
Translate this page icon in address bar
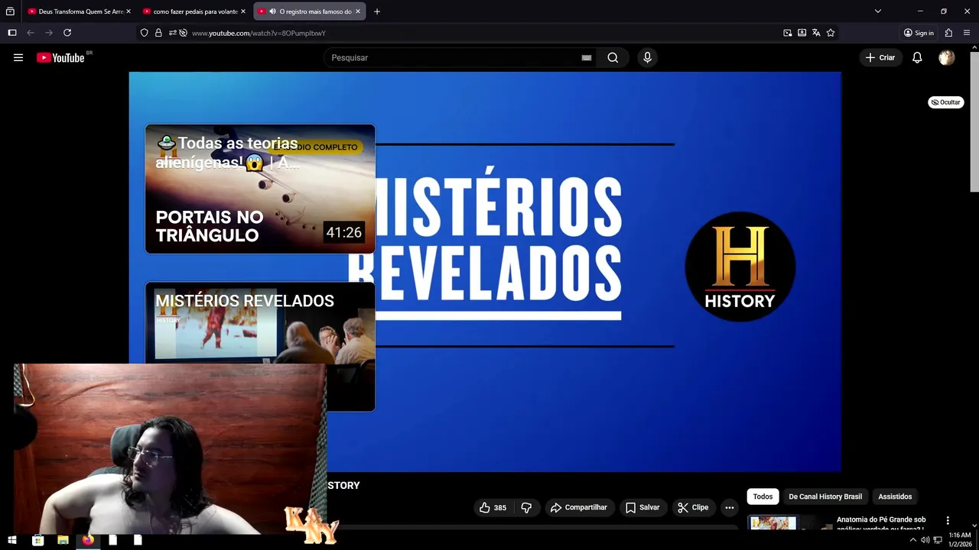816,33
